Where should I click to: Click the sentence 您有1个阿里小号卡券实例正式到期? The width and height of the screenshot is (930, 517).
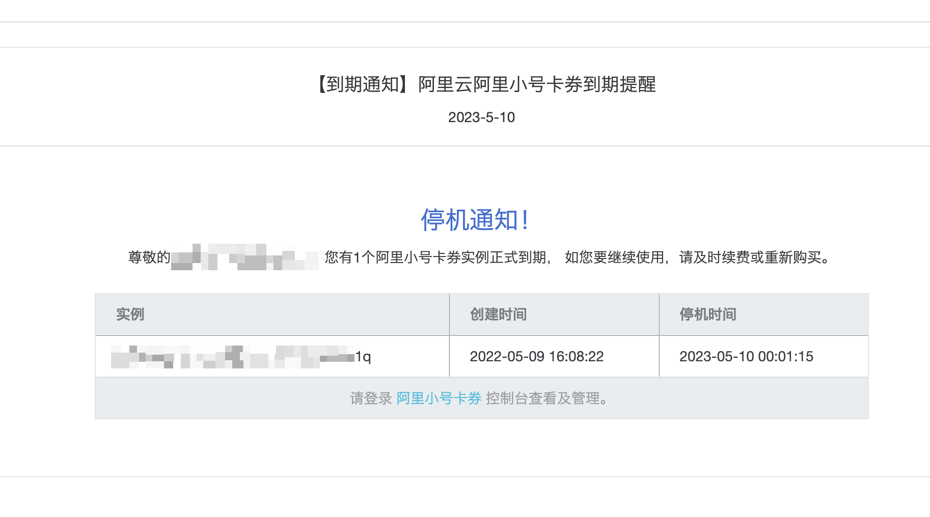436,257
